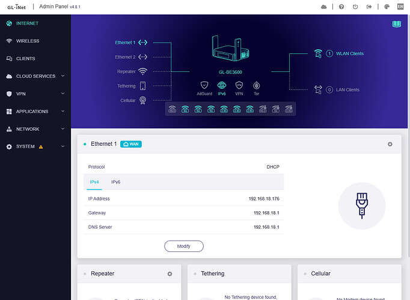Expand the CLOUD SERVICES chevron

pos(63,76)
